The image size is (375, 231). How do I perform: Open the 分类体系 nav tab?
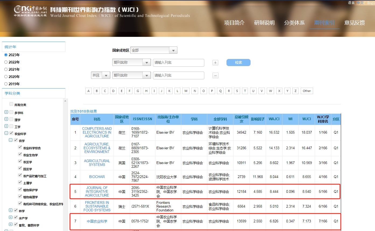point(295,23)
